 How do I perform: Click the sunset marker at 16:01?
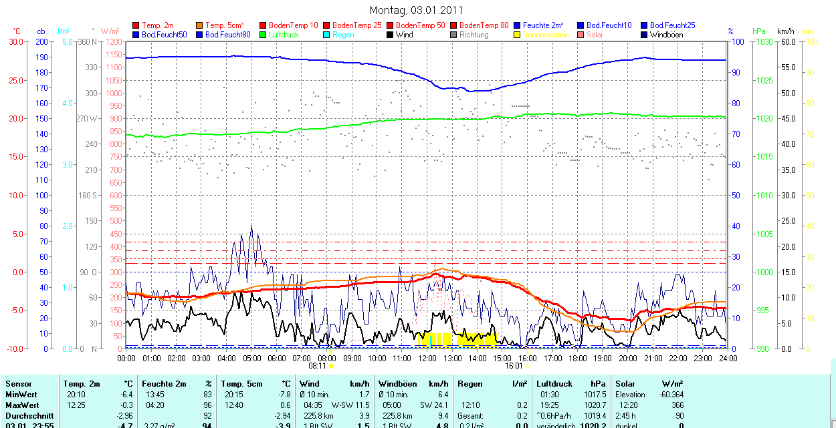click(527, 366)
